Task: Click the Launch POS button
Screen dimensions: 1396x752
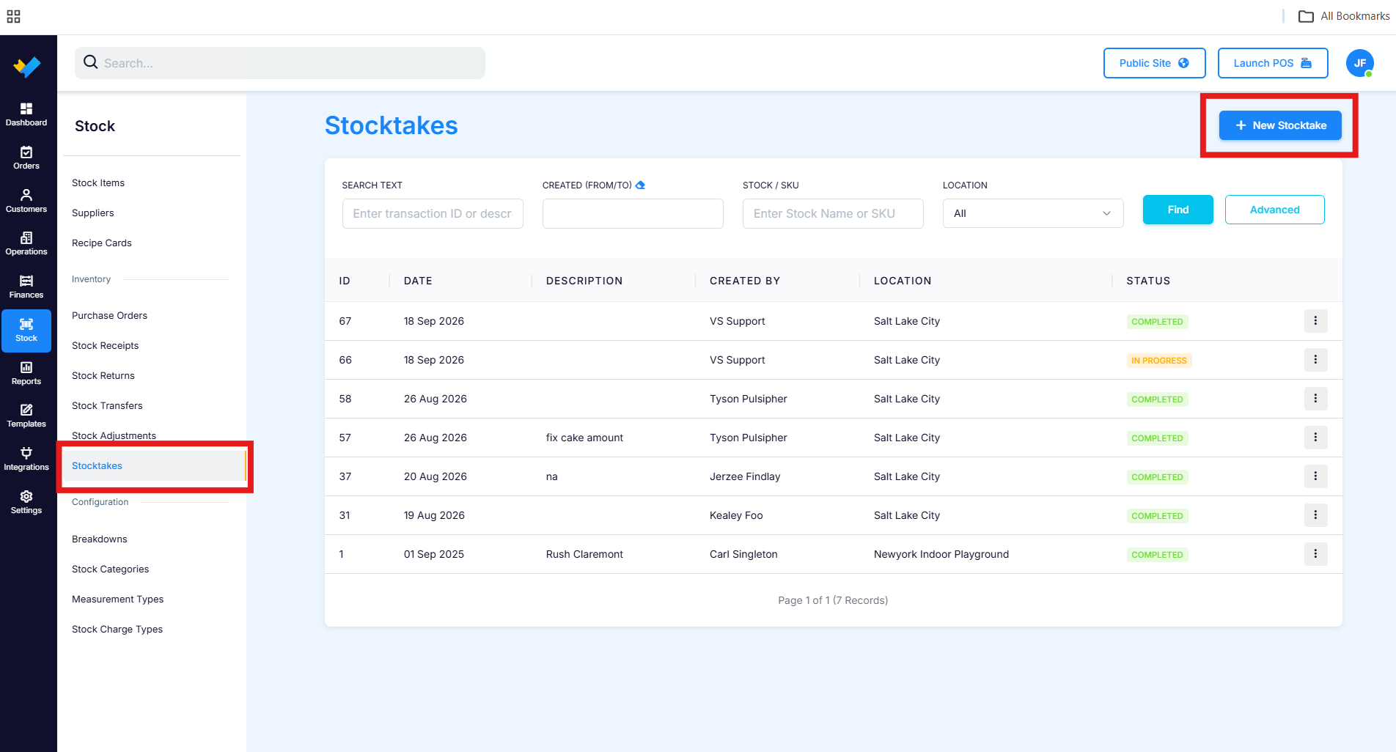Action: pyautogui.click(x=1273, y=63)
